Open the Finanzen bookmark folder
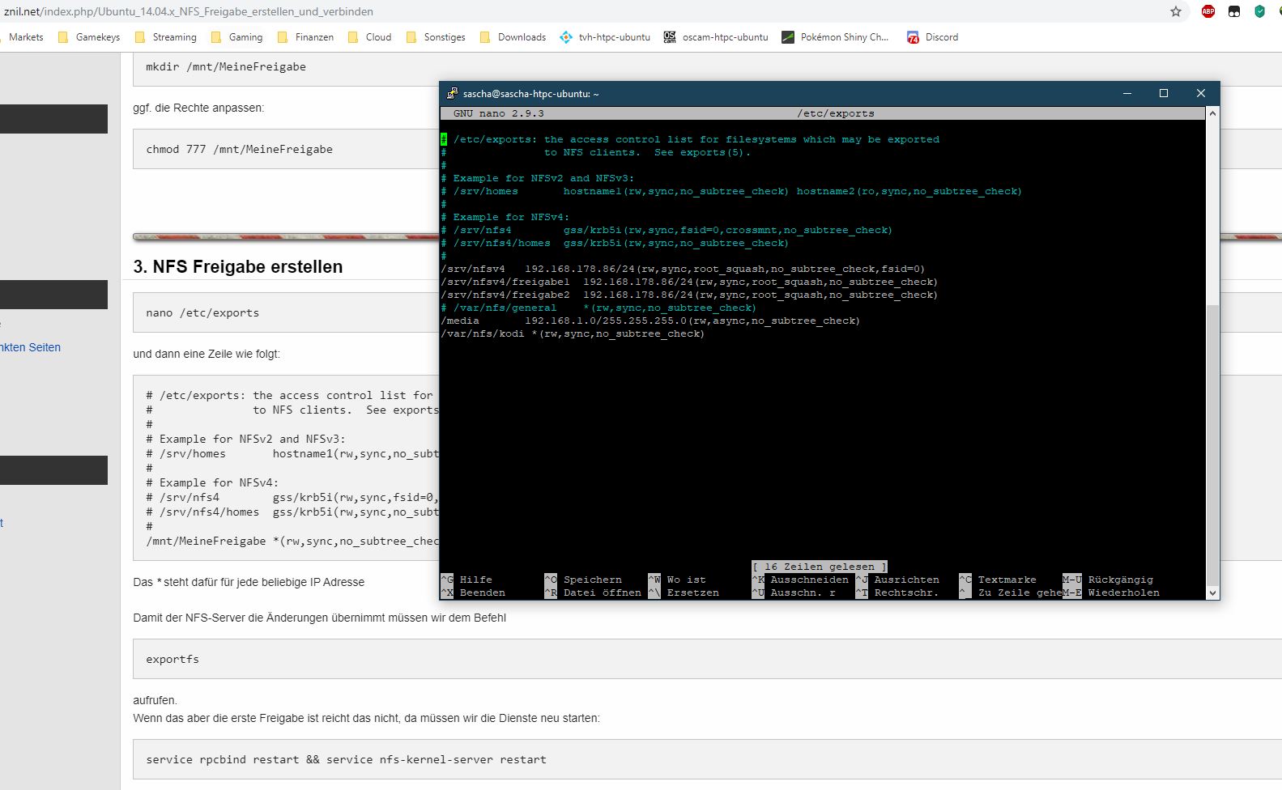 (305, 37)
